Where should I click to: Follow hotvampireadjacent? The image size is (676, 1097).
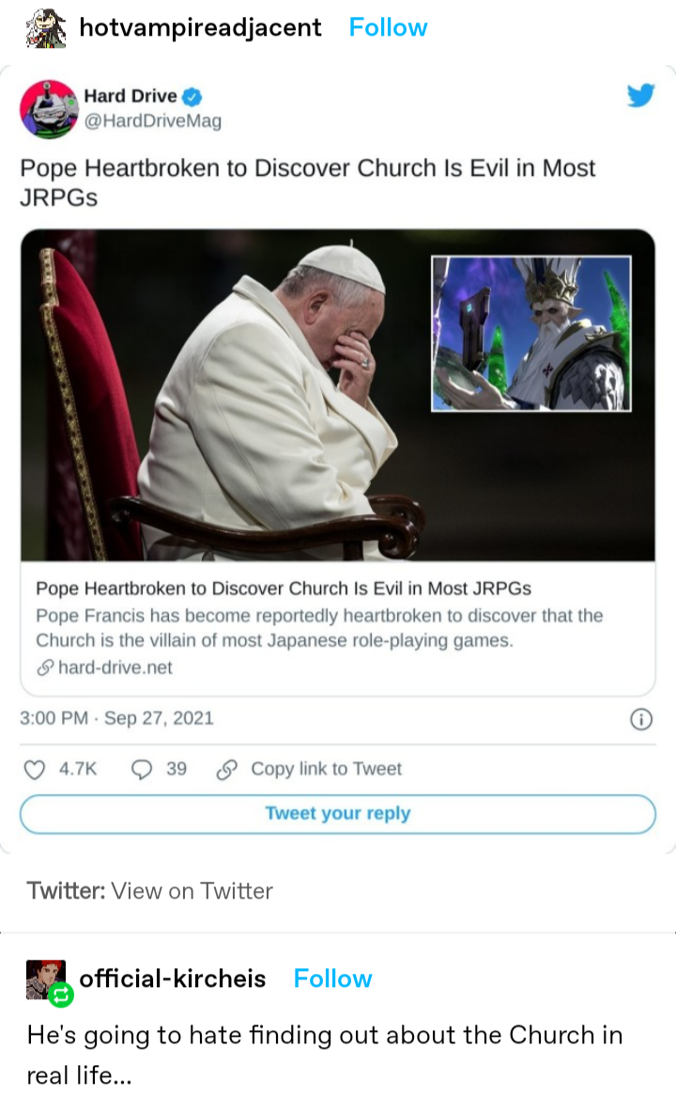[388, 28]
